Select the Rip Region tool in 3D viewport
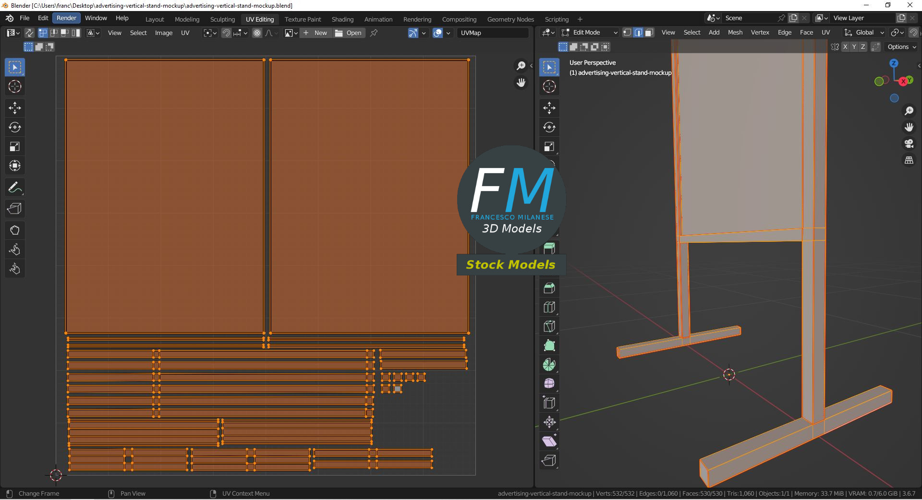 click(549, 461)
